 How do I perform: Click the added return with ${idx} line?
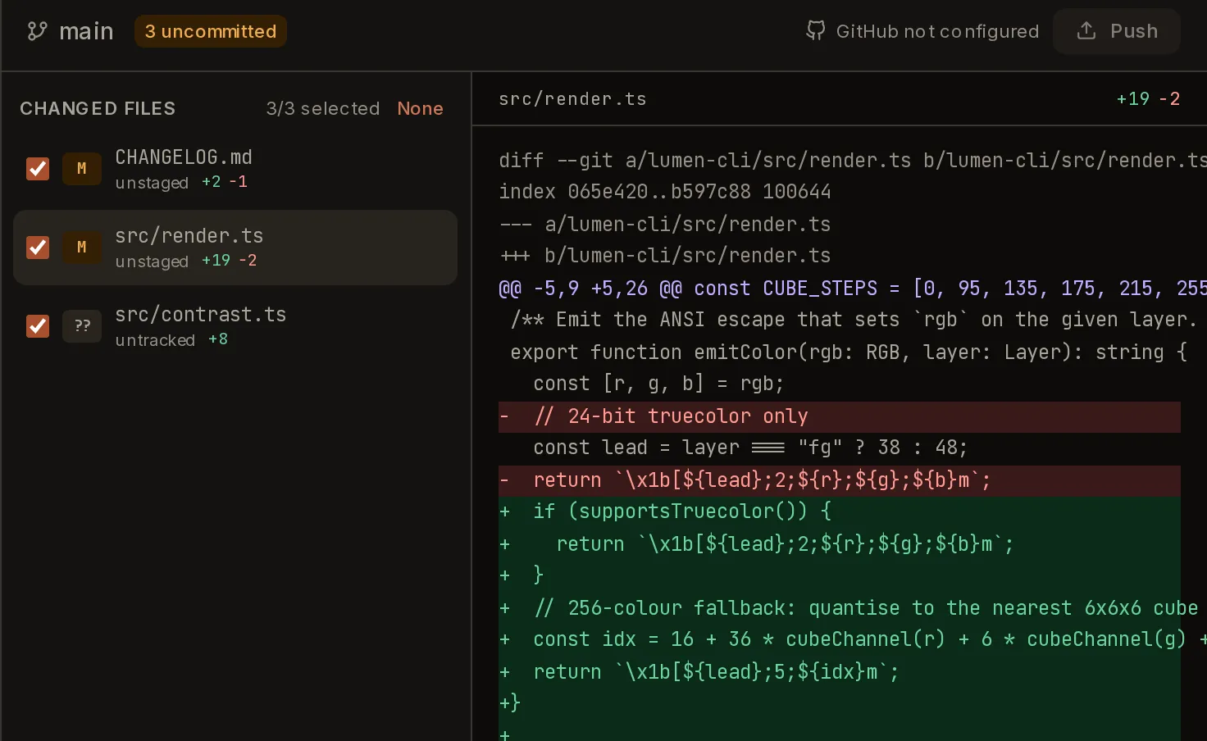[840, 672]
